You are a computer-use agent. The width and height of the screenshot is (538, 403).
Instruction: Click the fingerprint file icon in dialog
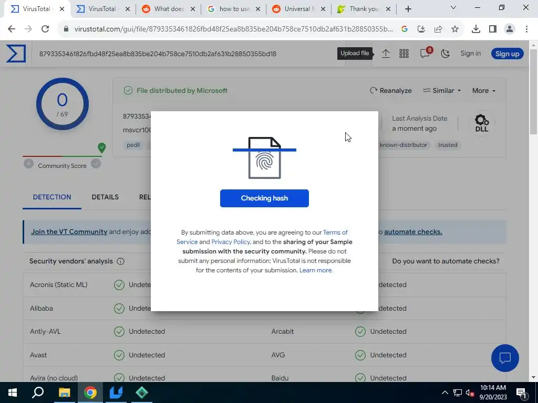tap(265, 158)
